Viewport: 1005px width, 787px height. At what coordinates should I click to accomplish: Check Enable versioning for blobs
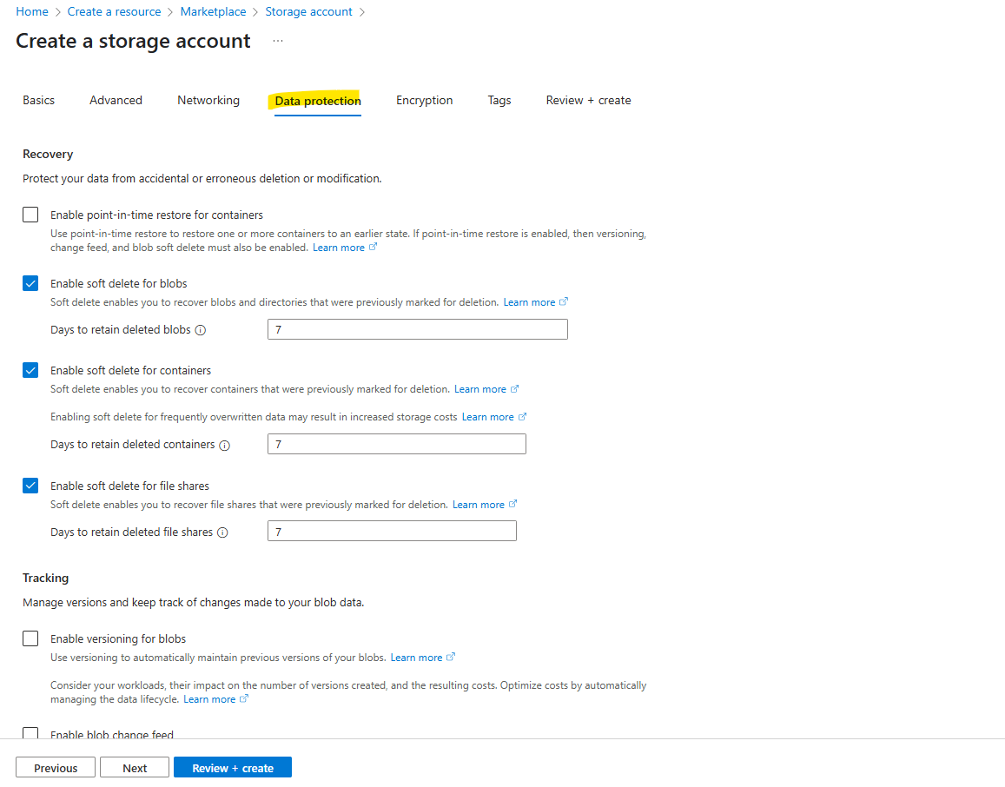click(x=30, y=639)
